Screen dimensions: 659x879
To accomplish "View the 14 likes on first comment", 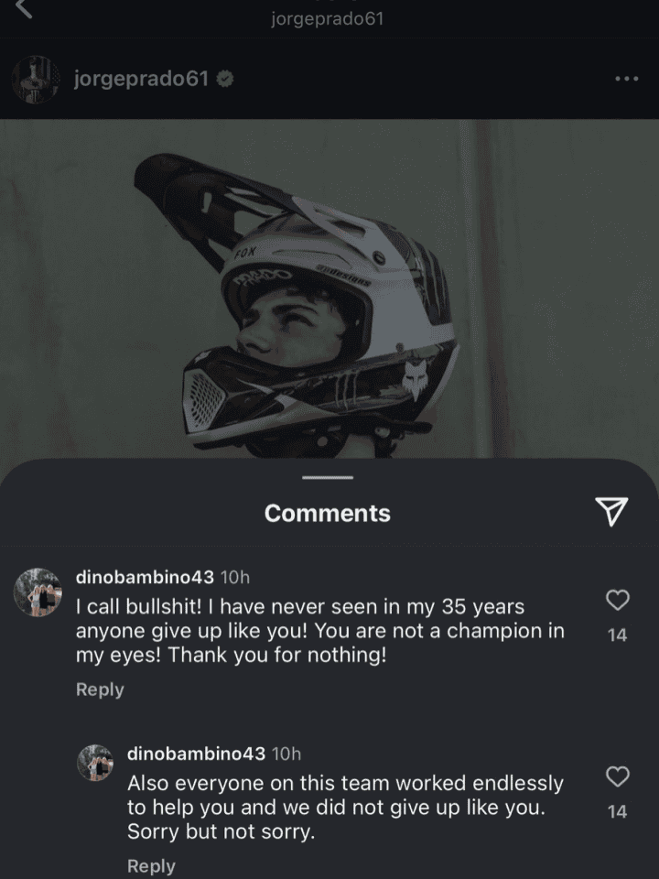I will [x=618, y=634].
